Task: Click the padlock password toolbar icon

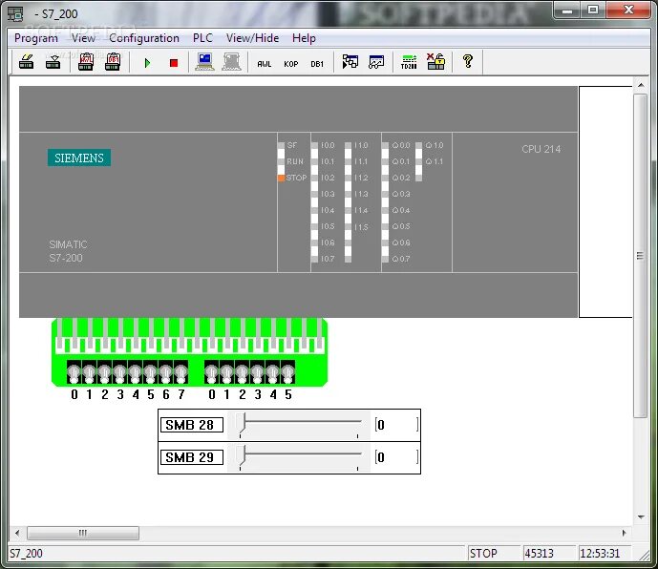Action: point(435,62)
